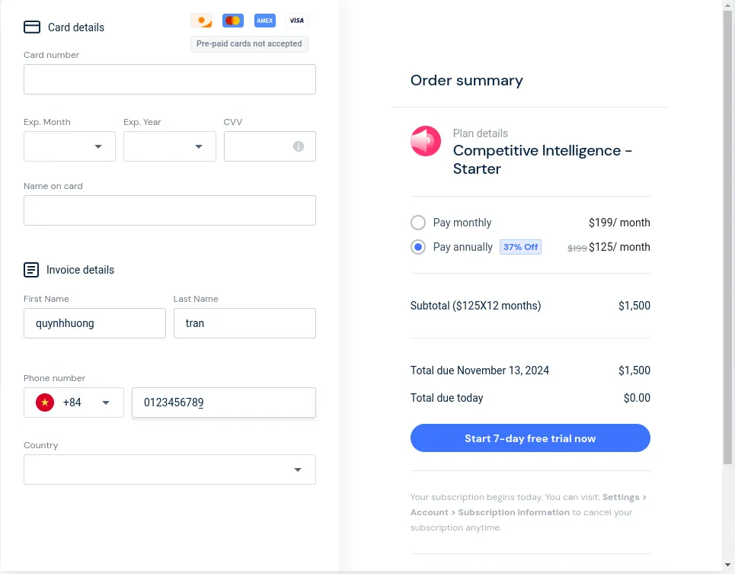Click the orange Discover card logo
735x574 pixels.
click(x=202, y=21)
